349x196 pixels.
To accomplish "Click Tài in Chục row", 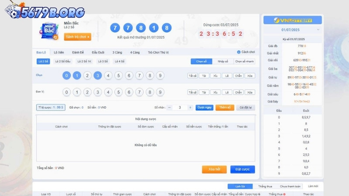I will point(204,76).
